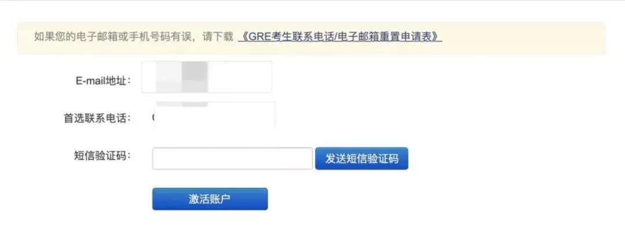Click the 首选联系电话 label
Image resolution: width=625 pixels, height=237 pixels.
[x=97, y=118]
